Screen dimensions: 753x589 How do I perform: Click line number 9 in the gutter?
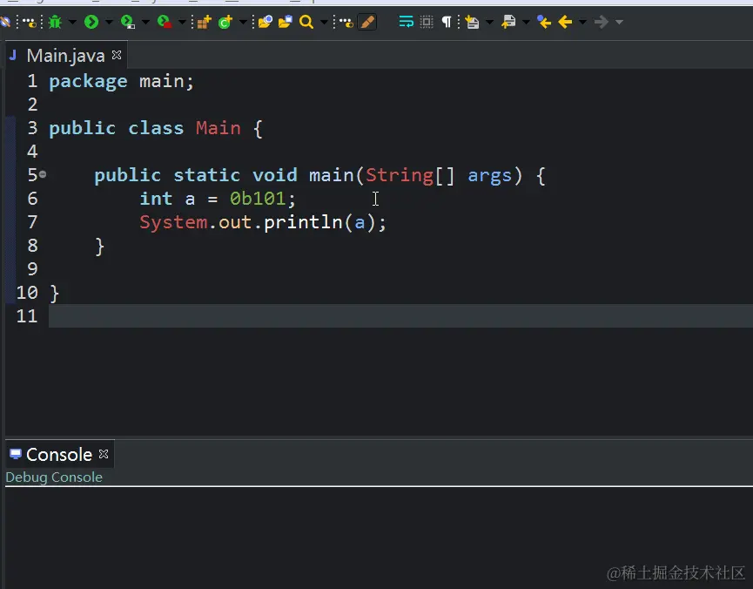(32, 268)
